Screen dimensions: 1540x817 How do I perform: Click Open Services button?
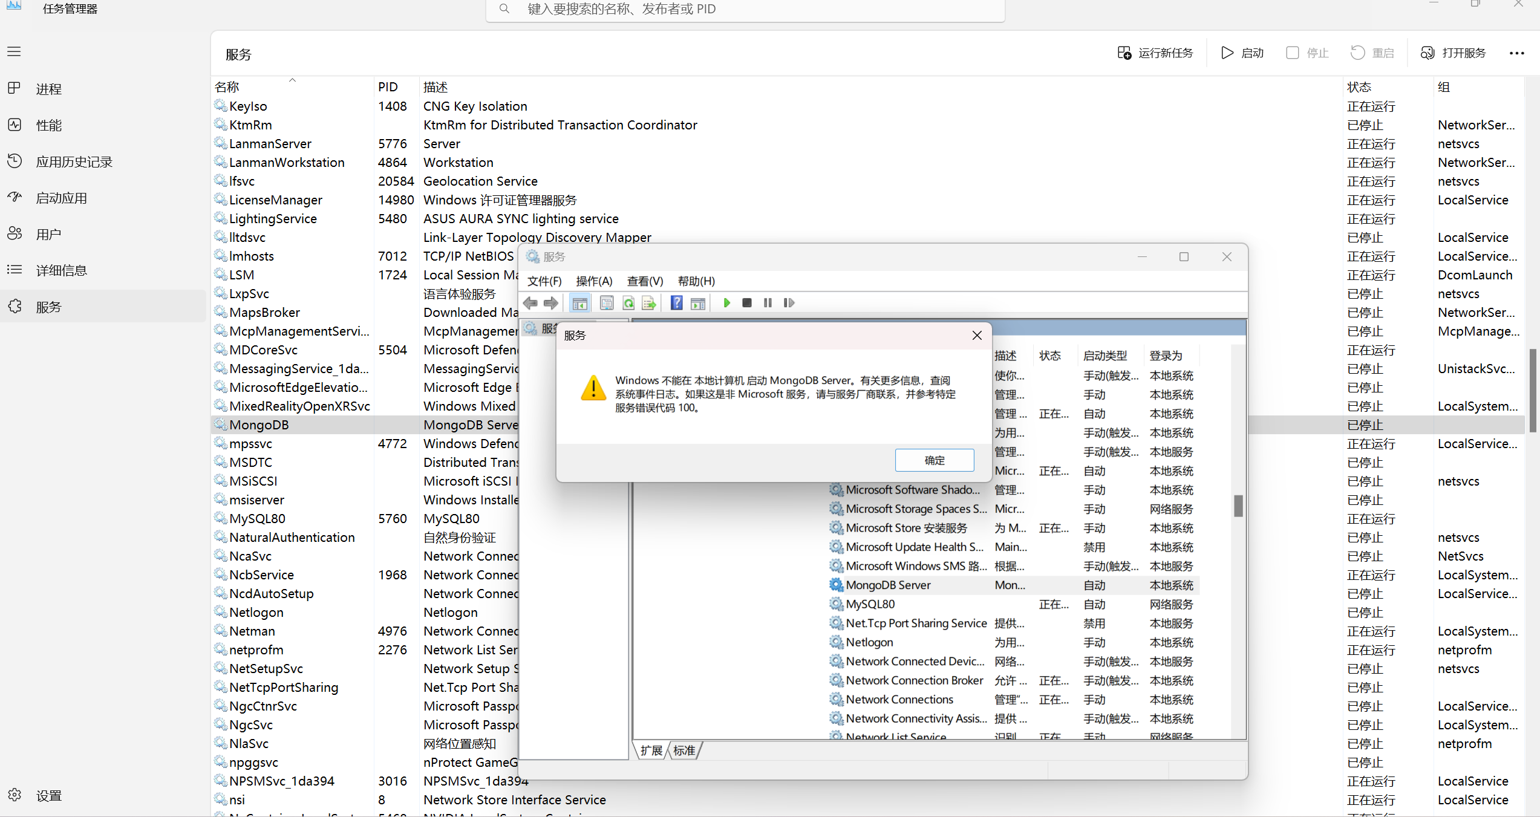pyautogui.click(x=1454, y=53)
